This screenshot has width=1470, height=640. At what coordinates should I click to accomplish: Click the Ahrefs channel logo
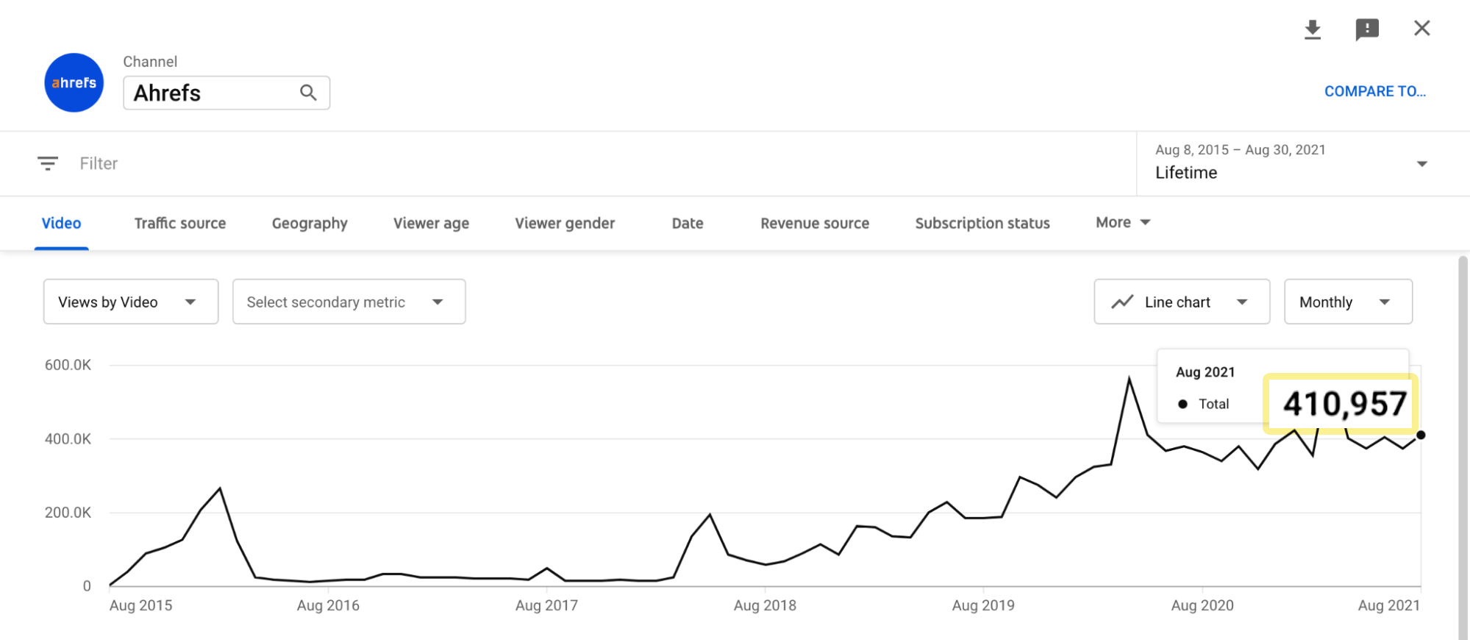click(74, 83)
